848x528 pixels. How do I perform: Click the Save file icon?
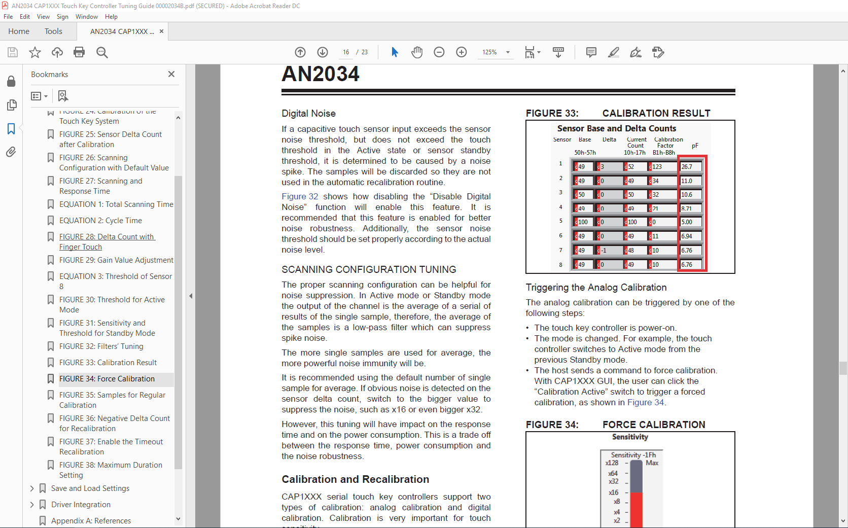(x=13, y=52)
